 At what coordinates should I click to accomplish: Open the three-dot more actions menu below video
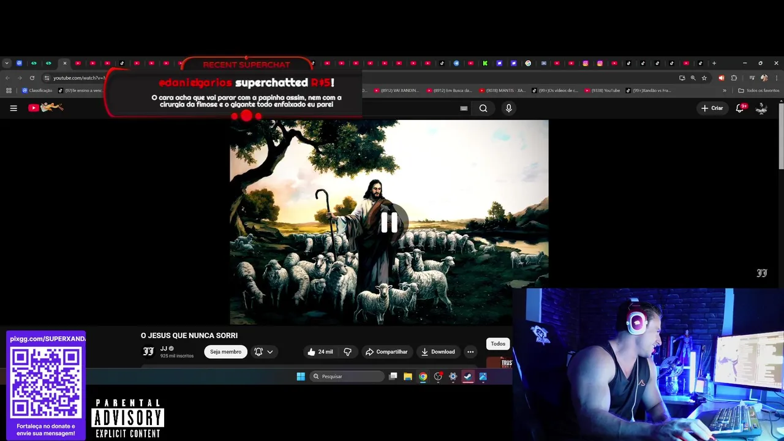(470, 352)
